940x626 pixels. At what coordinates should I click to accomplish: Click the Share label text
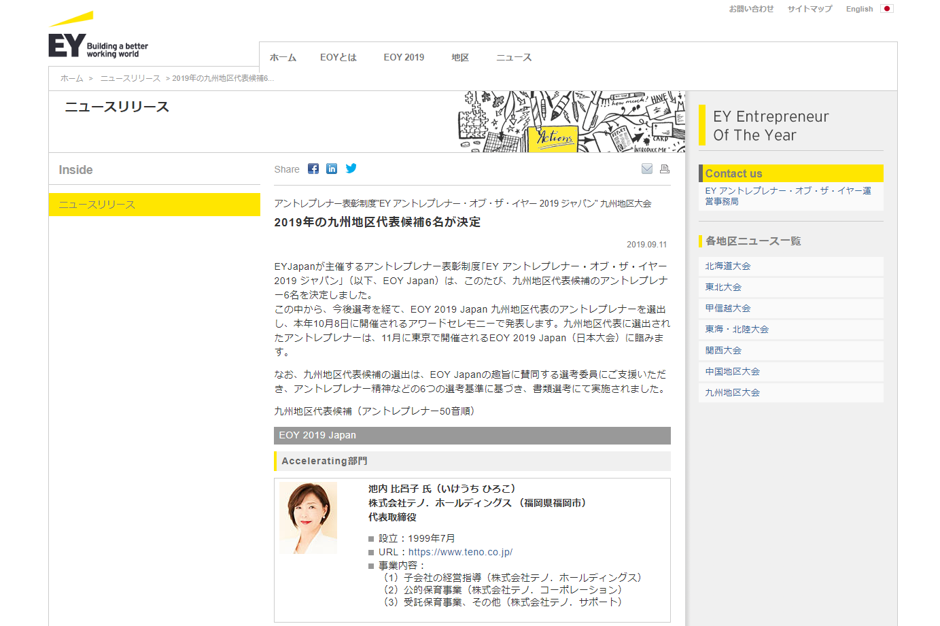(x=287, y=169)
